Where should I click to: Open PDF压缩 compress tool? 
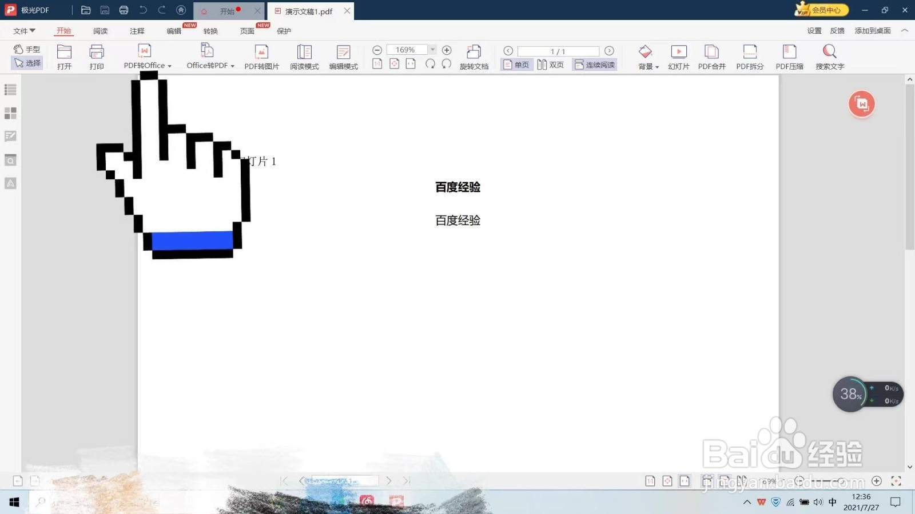tap(789, 57)
